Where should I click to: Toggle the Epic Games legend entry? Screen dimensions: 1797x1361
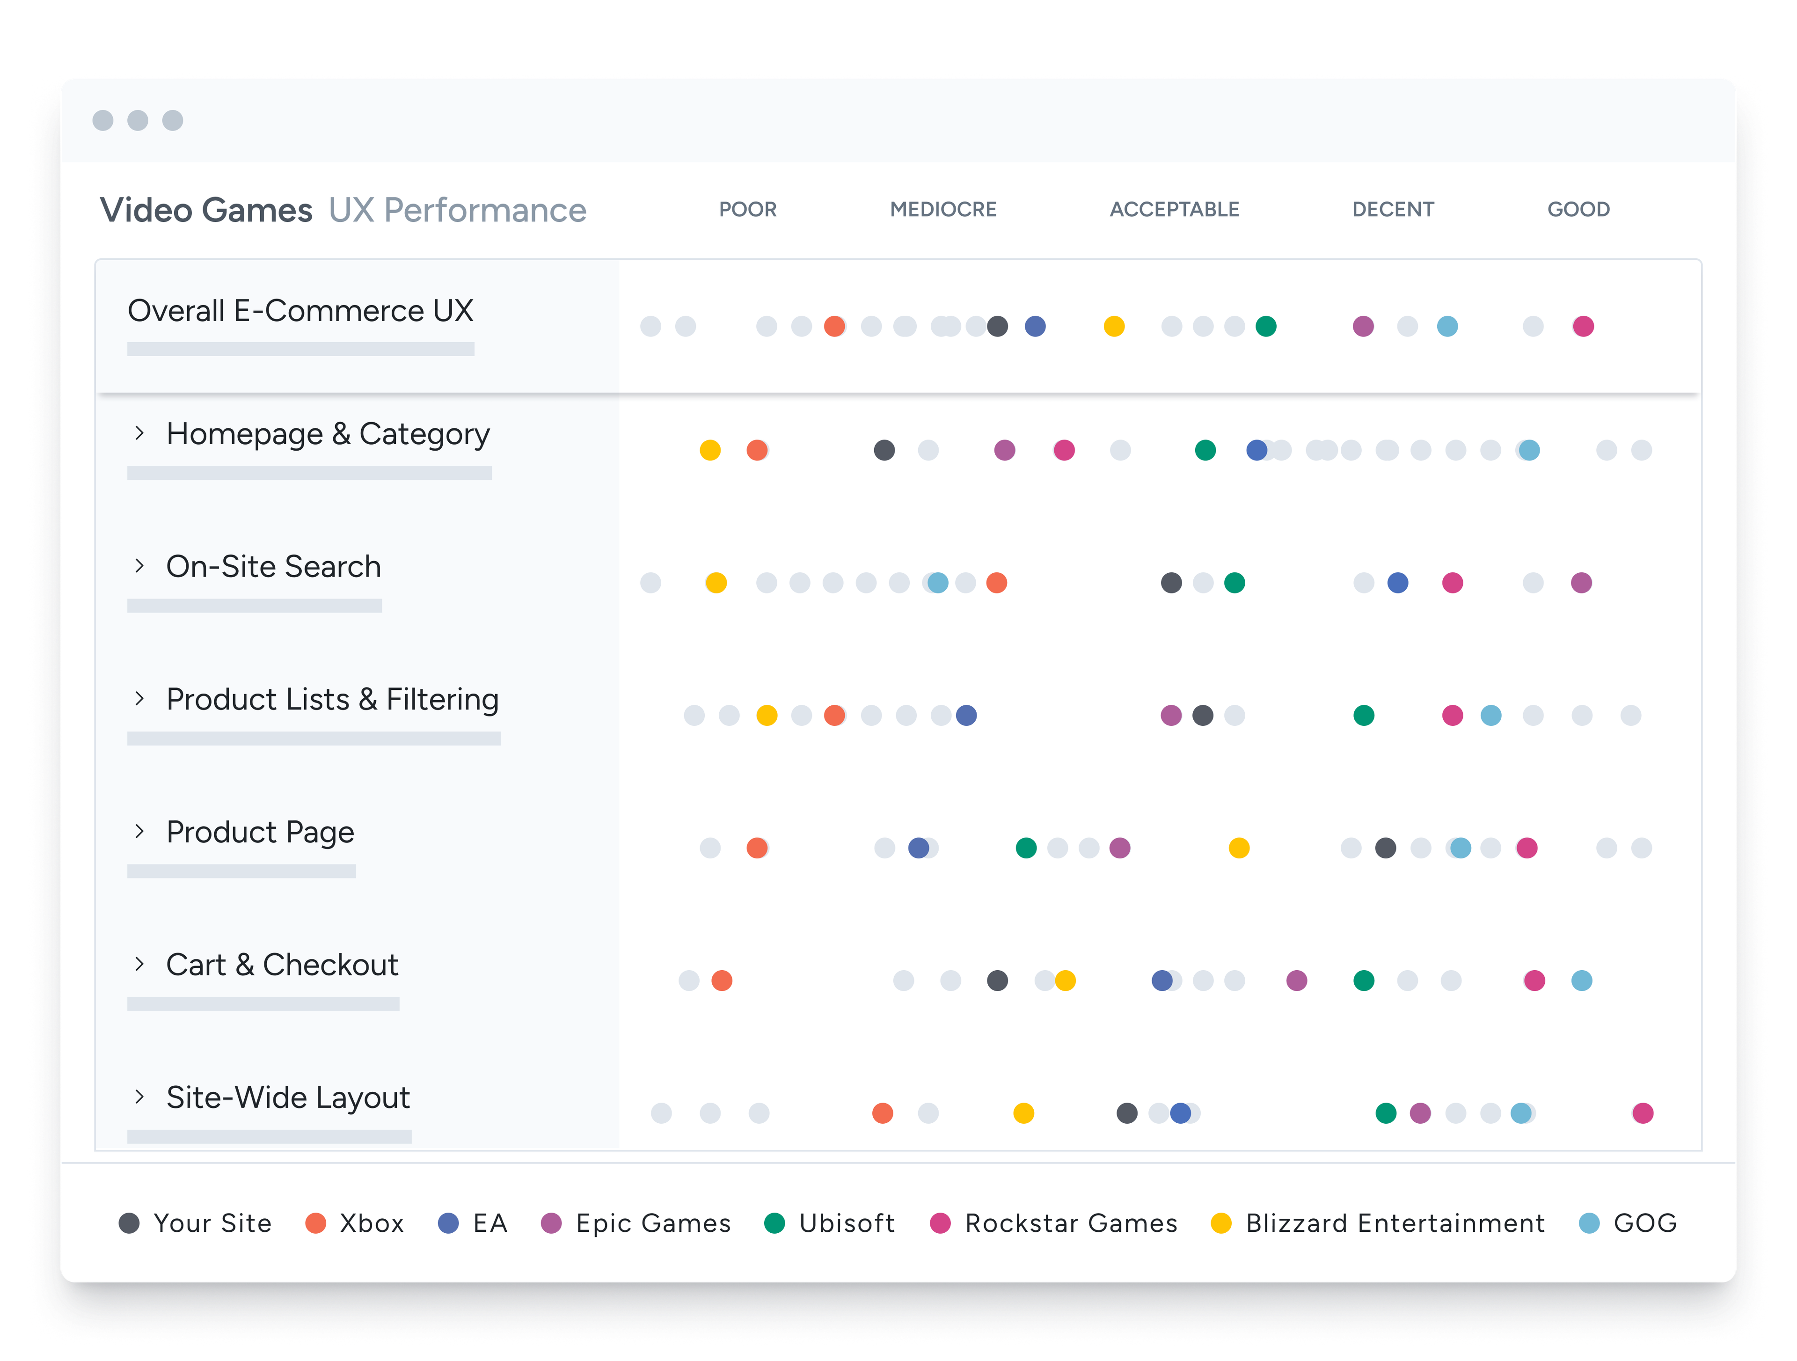[653, 1223]
